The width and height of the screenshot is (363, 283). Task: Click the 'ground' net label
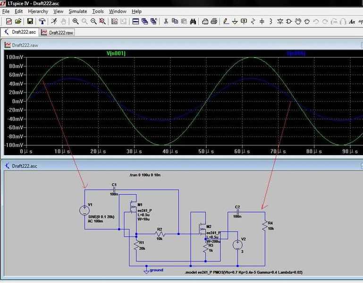(x=156, y=270)
